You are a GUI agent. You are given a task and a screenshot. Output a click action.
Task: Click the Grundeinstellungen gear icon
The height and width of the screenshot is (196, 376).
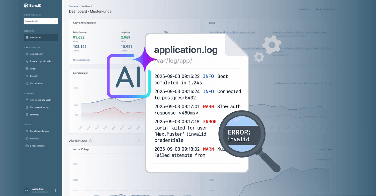27,131
